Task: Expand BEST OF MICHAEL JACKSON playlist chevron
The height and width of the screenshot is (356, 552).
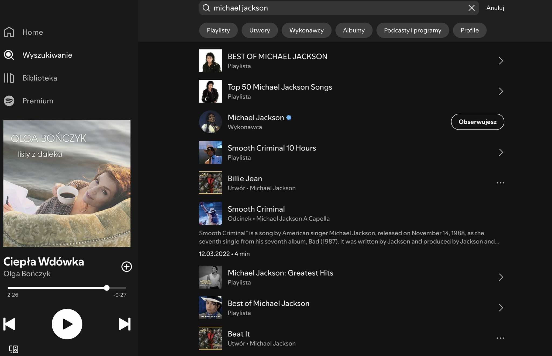Action: (501, 61)
